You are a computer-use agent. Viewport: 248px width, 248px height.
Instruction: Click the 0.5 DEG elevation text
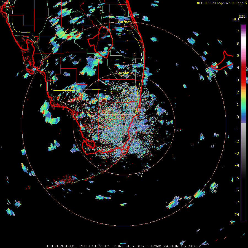135,246
